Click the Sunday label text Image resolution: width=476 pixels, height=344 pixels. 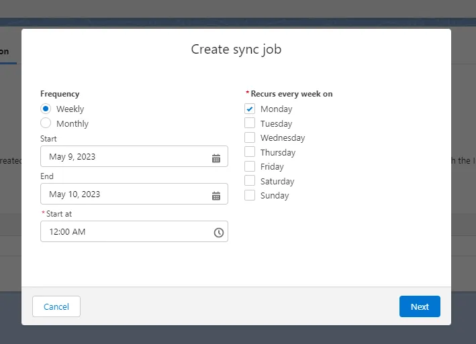coord(275,196)
